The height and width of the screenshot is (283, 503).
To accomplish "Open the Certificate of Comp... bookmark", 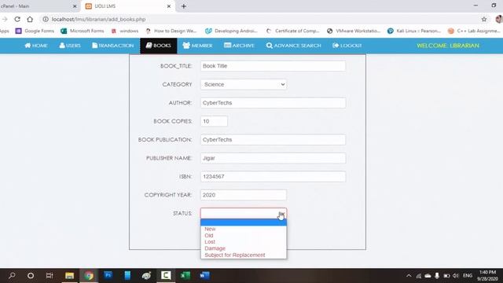I will pos(293,31).
